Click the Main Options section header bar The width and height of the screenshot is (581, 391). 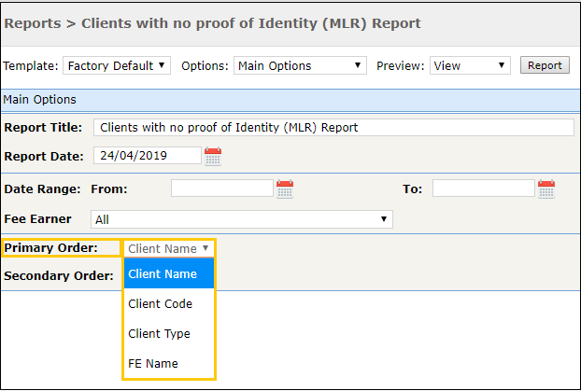point(290,100)
